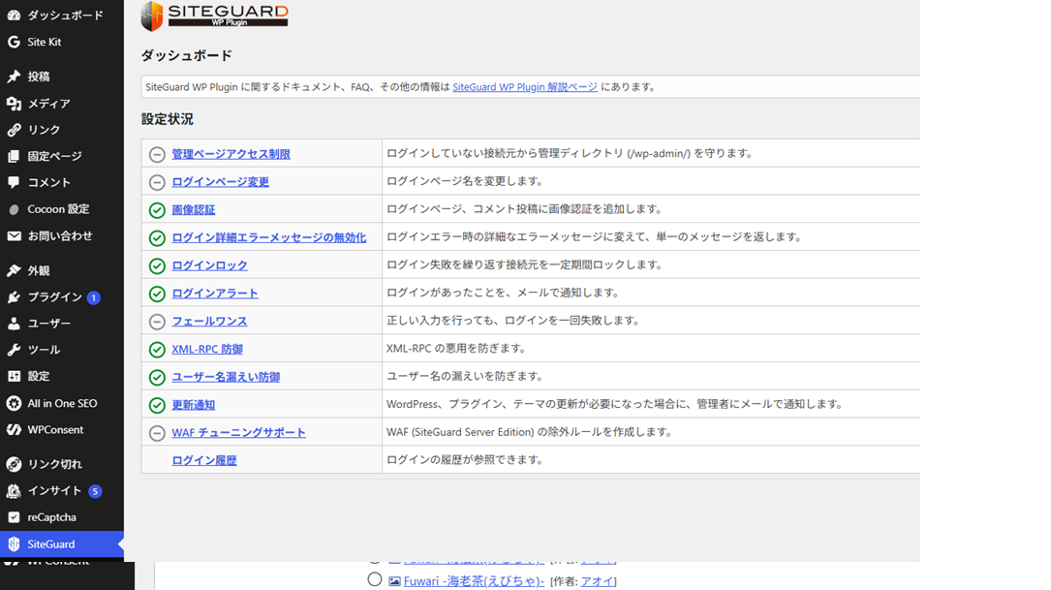Open the ログインロック link

[x=209, y=265]
